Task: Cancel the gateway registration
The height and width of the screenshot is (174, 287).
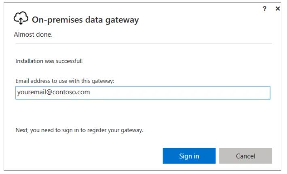Action: tap(245, 156)
